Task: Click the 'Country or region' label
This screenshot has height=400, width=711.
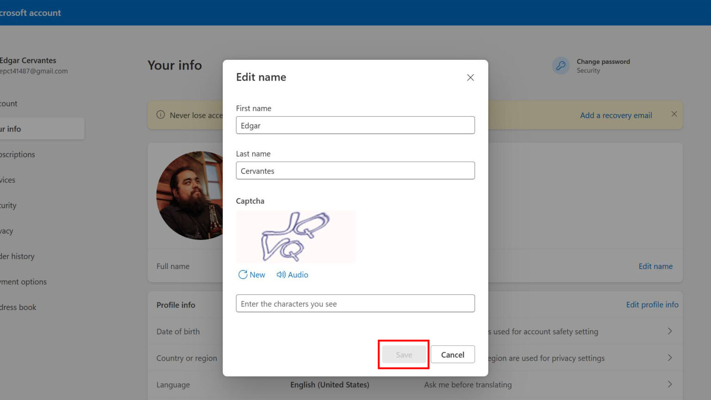Action: click(x=187, y=358)
